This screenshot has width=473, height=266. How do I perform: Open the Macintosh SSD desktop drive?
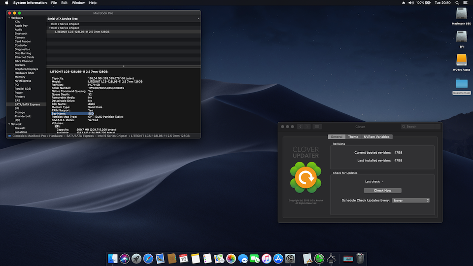pos(461,14)
